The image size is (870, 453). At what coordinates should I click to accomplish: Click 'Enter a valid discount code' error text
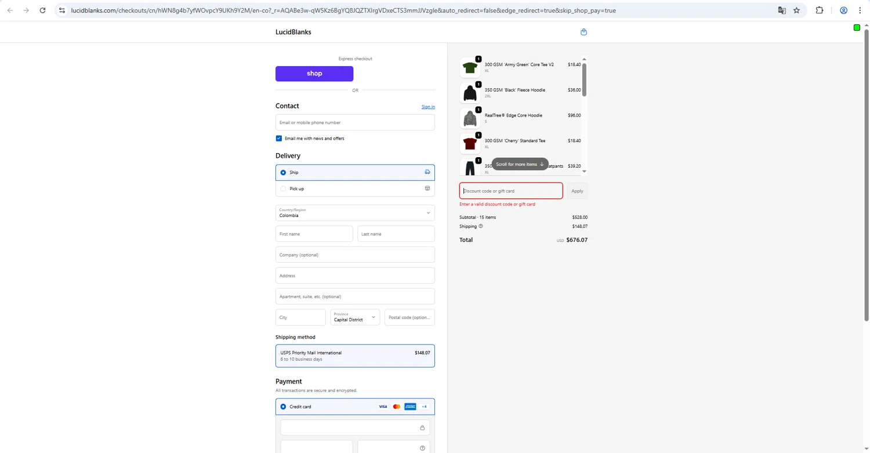tap(497, 204)
